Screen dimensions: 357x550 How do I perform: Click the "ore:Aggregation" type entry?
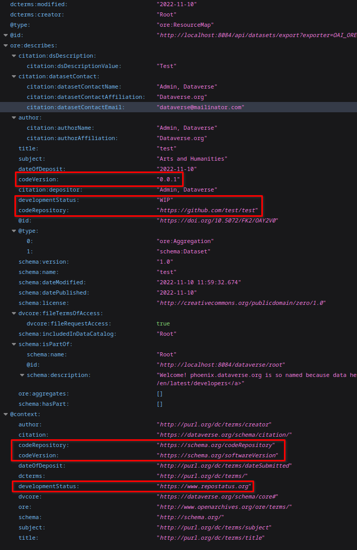[x=185, y=242]
